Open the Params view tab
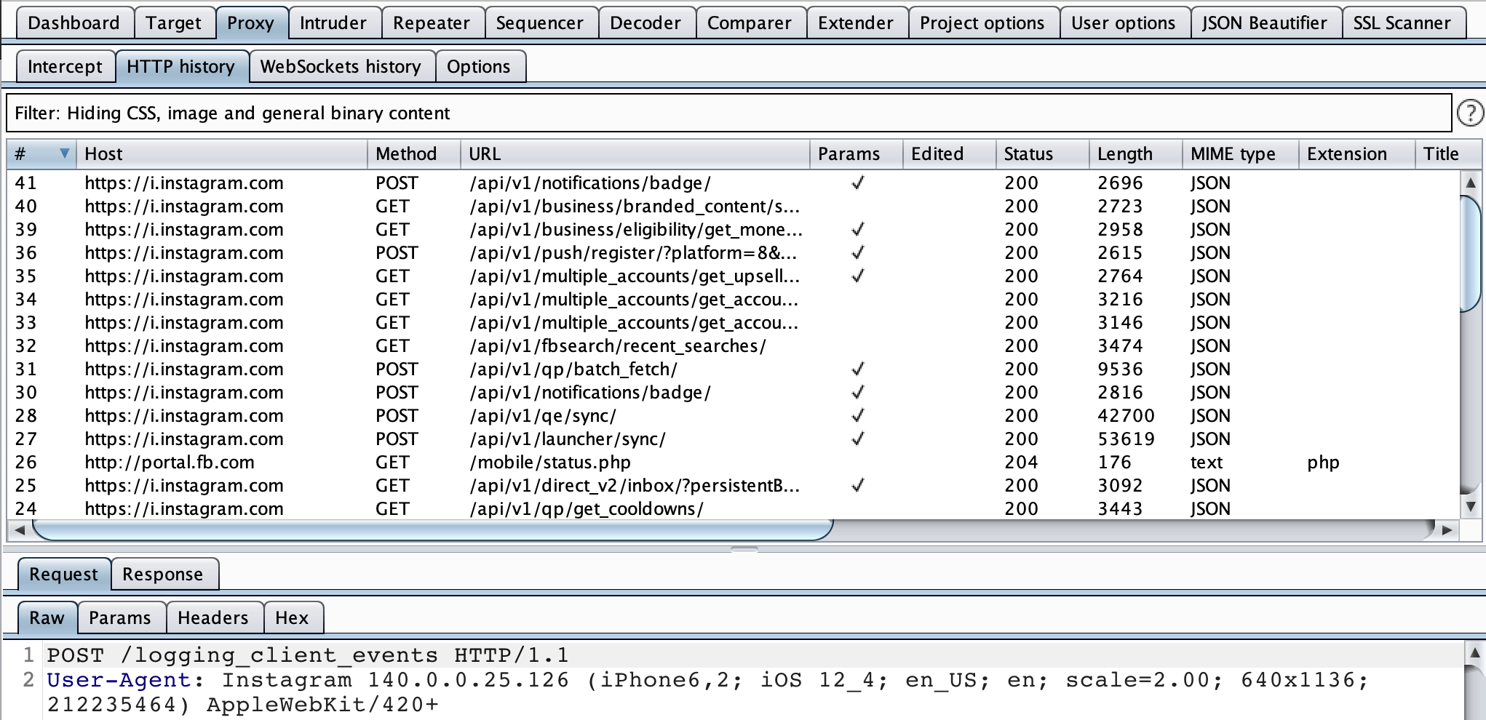 click(x=120, y=617)
